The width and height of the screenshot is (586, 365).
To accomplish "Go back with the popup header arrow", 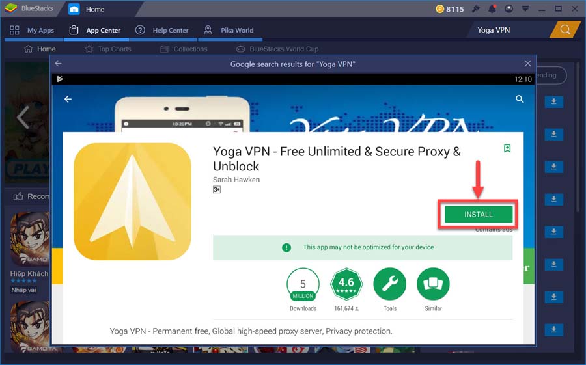I will pos(59,64).
